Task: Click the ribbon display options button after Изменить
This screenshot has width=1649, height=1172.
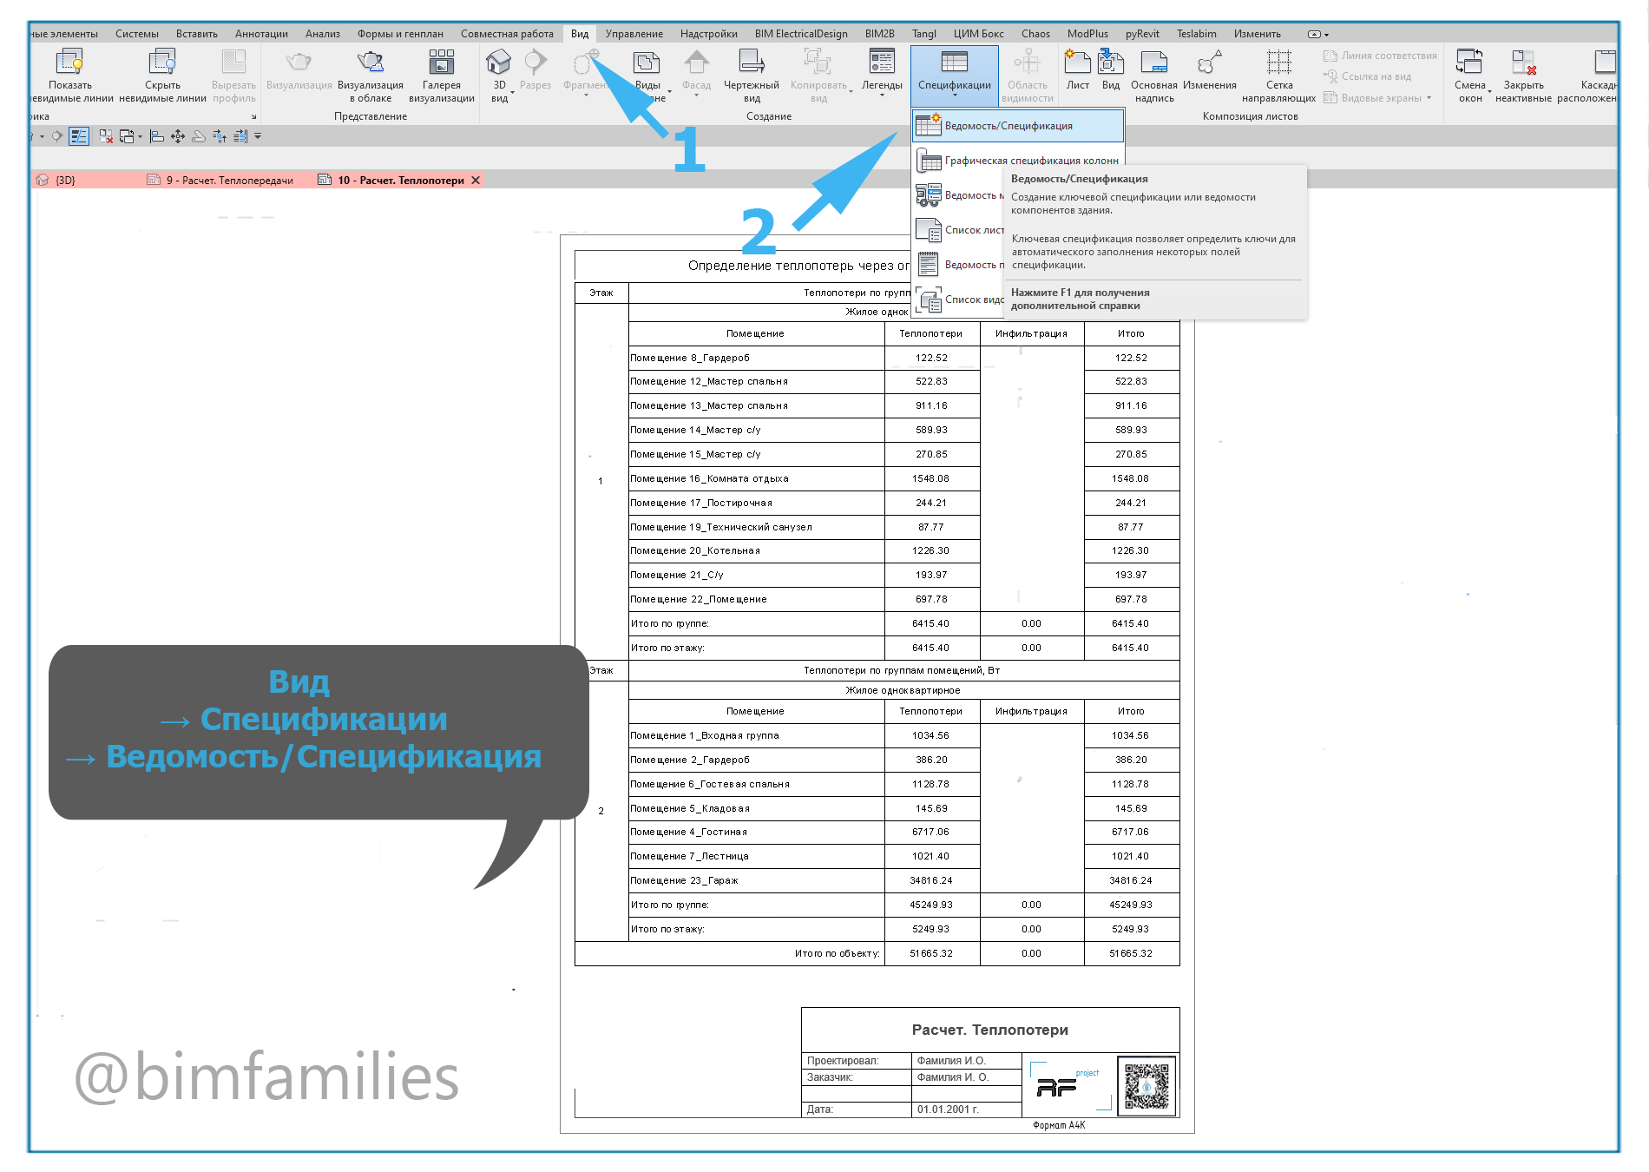Action: click(x=1317, y=35)
